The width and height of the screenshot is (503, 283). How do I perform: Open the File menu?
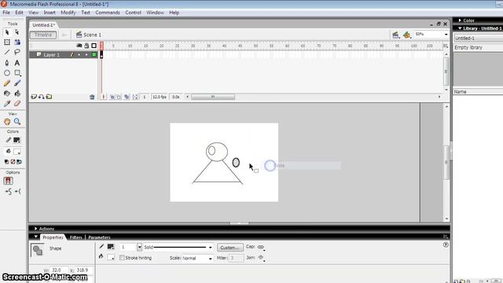[x=6, y=13]
